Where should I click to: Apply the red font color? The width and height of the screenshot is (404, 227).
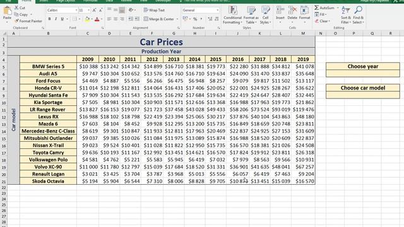[x=97, y=19]
